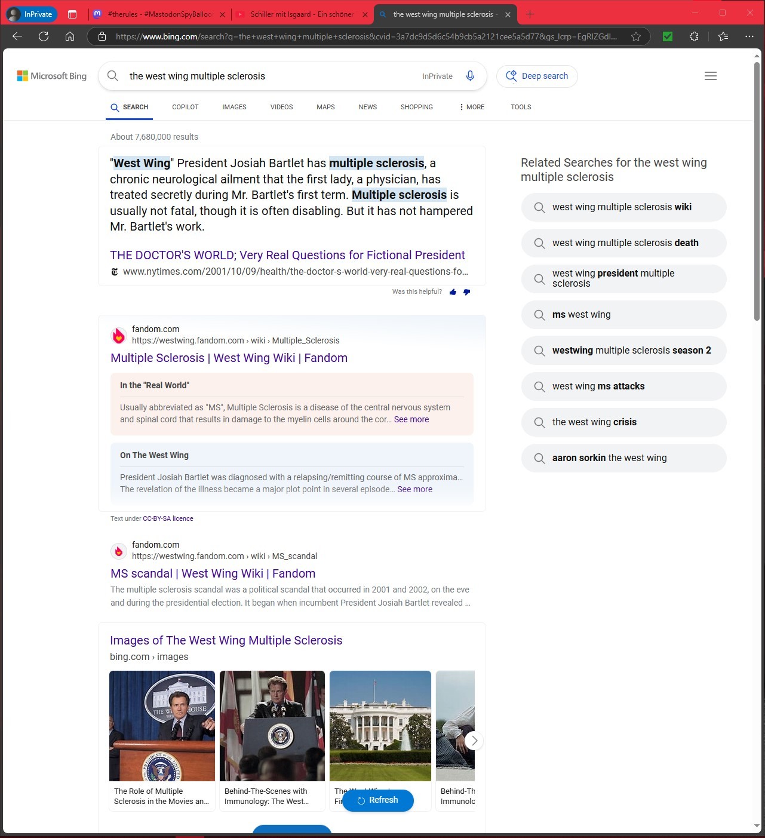Click the Deep search button
The height and width of the screenshot is (838, 765).
pyautogui.click(x=537, y=76)
